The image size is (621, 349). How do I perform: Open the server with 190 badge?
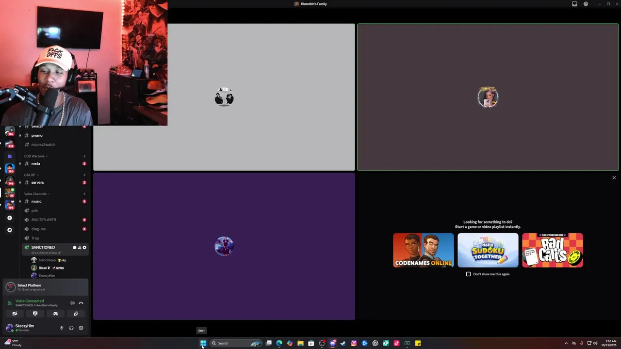click(x=10, y=168)
